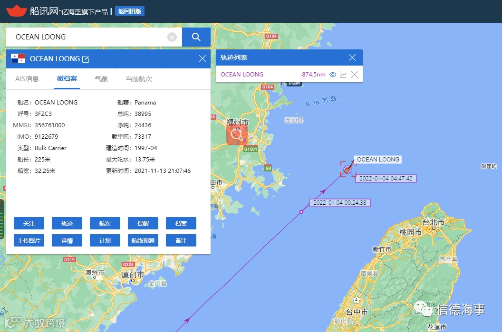Click the 关注 button
This screenshot has height=332, width=502.
click(x=29, y=223)
